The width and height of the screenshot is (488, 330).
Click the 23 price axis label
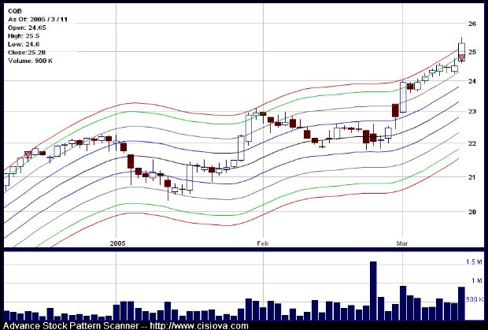[472, 112]
